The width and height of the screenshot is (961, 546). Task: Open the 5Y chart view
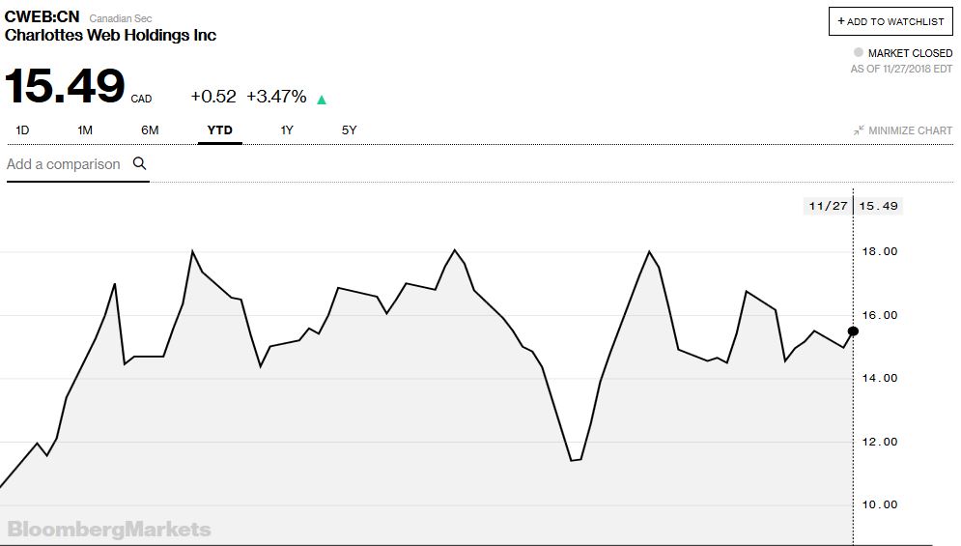click(x=350, y=129)
